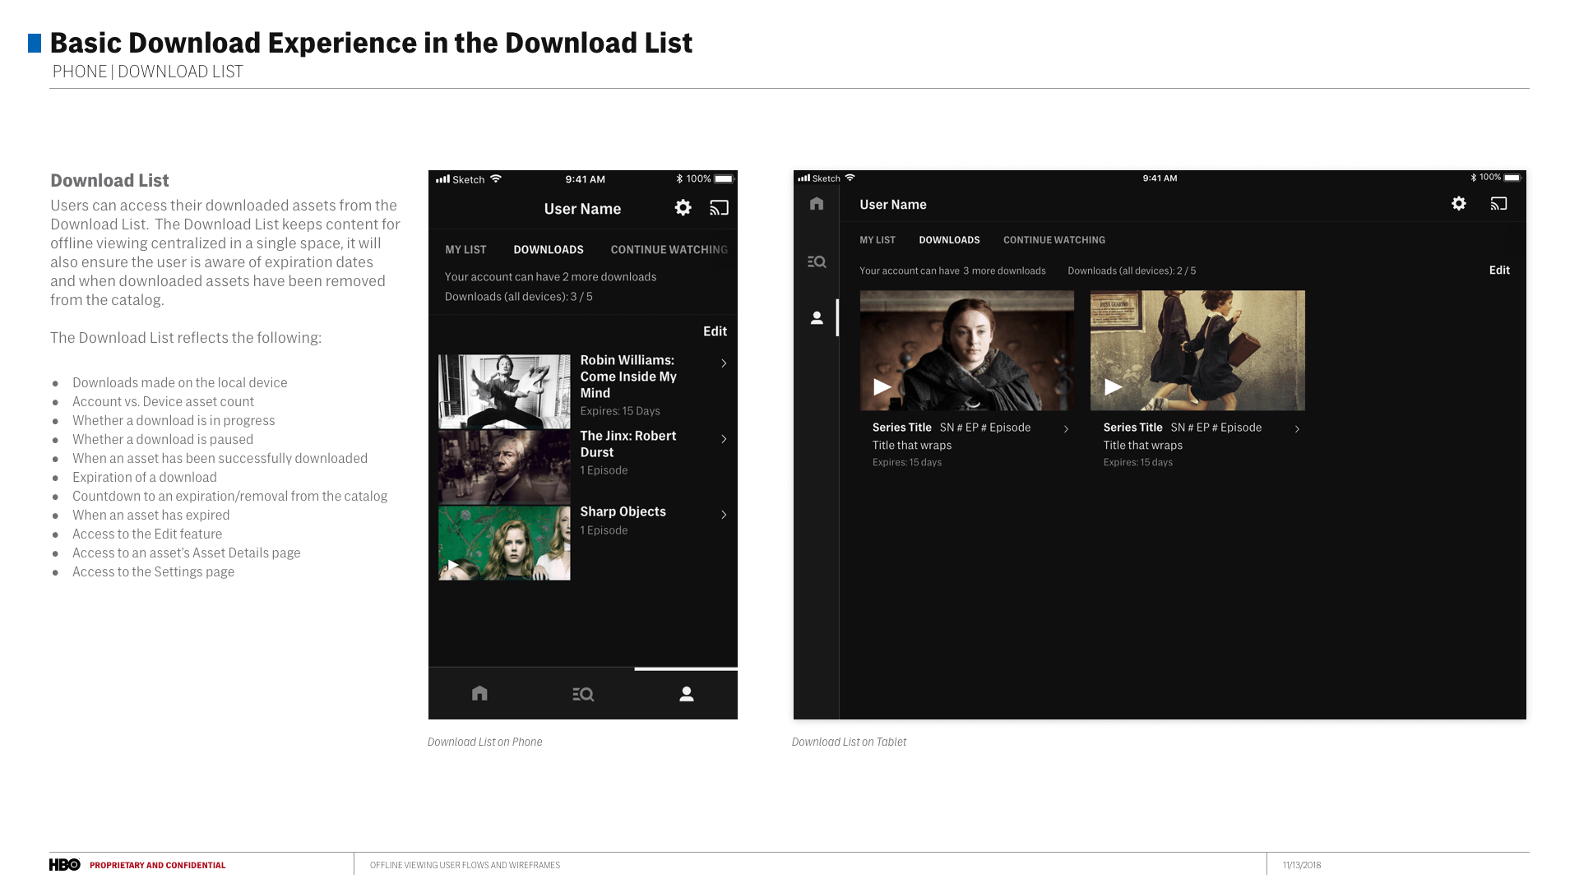Switch to MY LIST tab on phone
Screen dimensions: 1579x888
[465, 249]
